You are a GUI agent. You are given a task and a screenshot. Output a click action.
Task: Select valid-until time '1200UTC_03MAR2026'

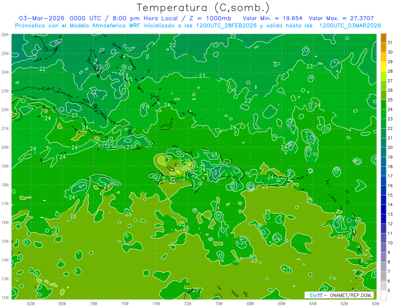pos(350,26)
